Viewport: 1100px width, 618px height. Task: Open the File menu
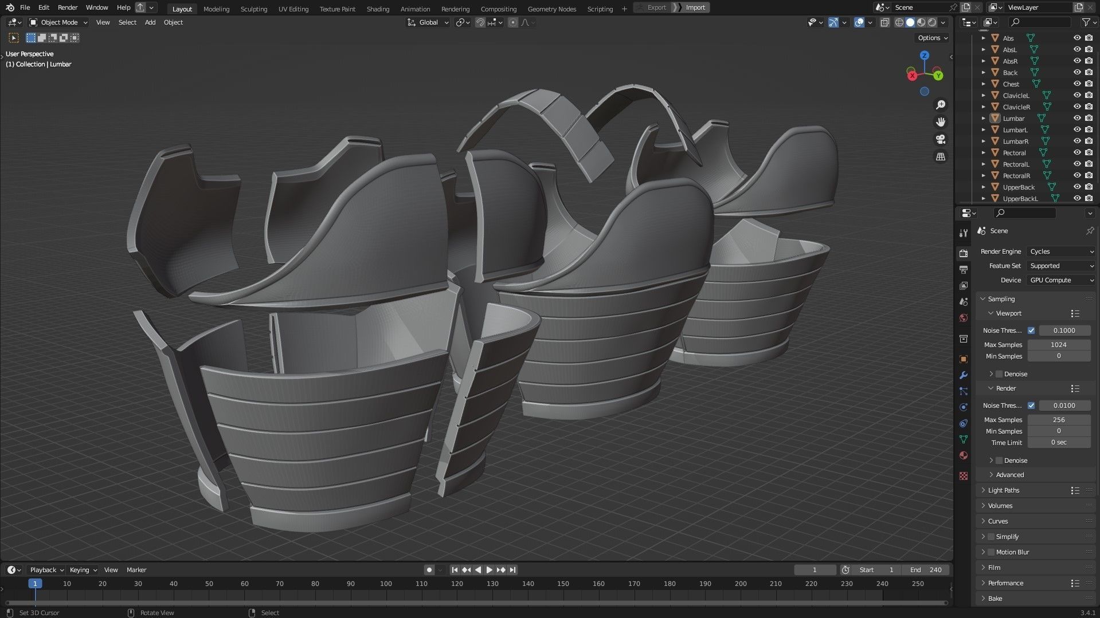pyautogui.click(x=25, y=7)
